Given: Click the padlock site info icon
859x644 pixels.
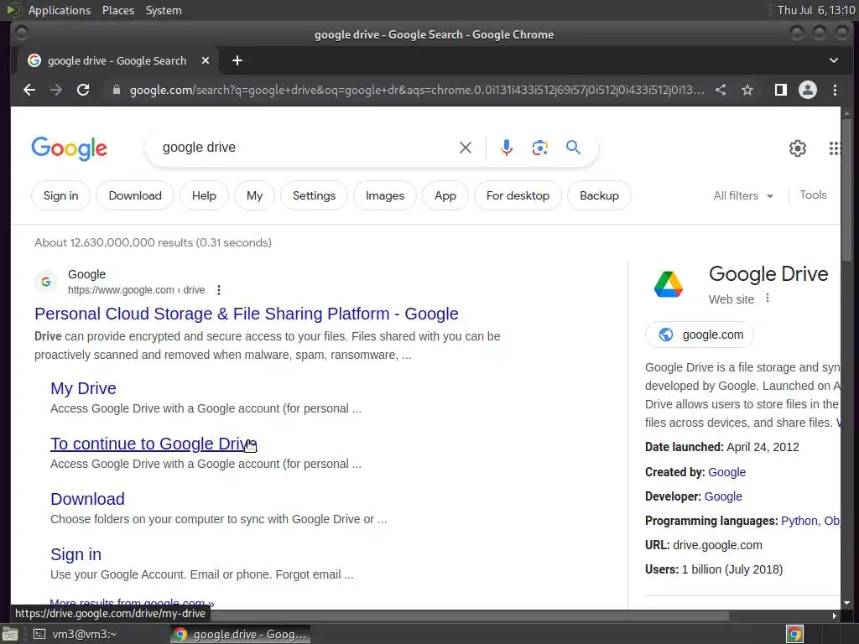Looking at the screenshot, I should (x=116, y=90).
